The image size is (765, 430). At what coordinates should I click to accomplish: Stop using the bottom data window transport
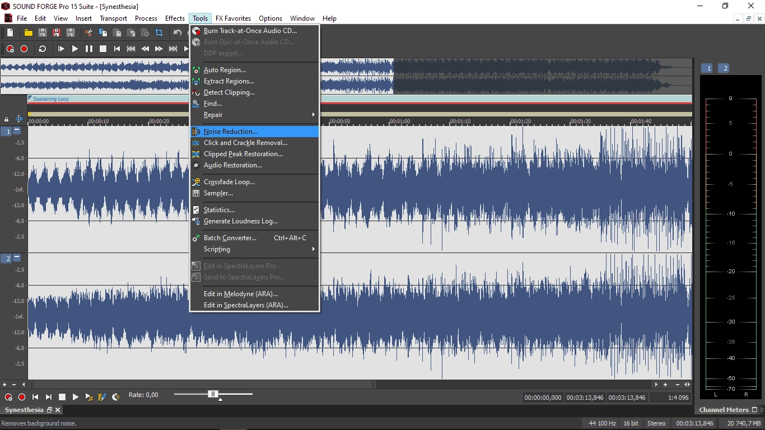[62, 397]
